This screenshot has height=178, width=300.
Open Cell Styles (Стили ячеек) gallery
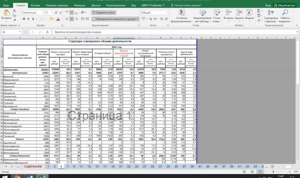217,16
